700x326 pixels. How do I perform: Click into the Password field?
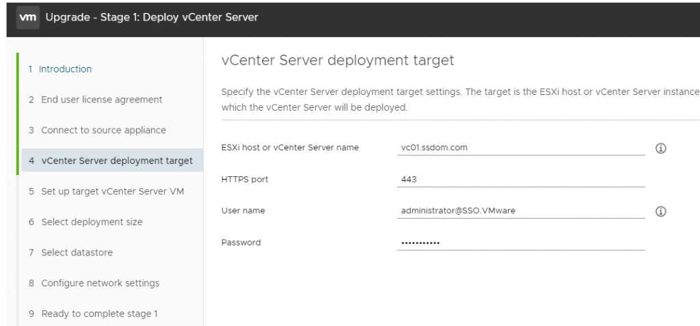(520, 243)
